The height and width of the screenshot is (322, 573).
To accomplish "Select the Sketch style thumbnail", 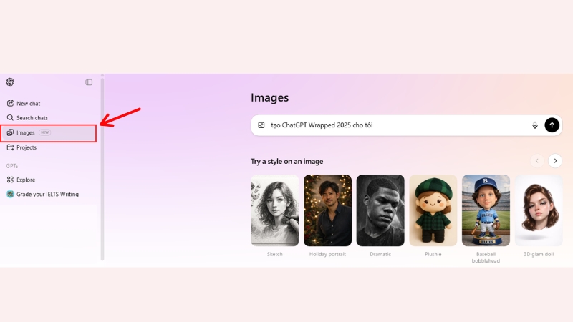I will [274, 210].
